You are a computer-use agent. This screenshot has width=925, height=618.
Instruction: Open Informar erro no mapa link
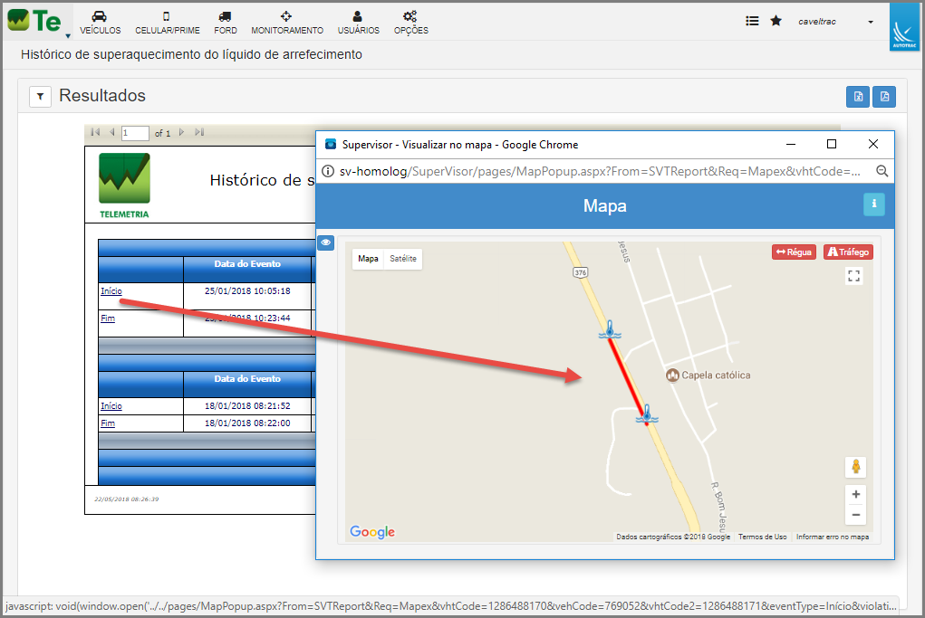(833, 537)
